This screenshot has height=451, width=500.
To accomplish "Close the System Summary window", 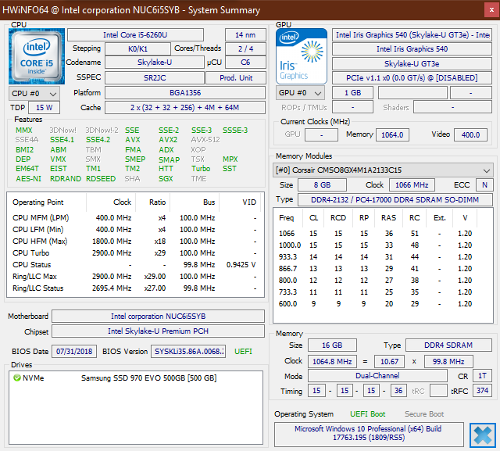I will [x=491, y=10].
